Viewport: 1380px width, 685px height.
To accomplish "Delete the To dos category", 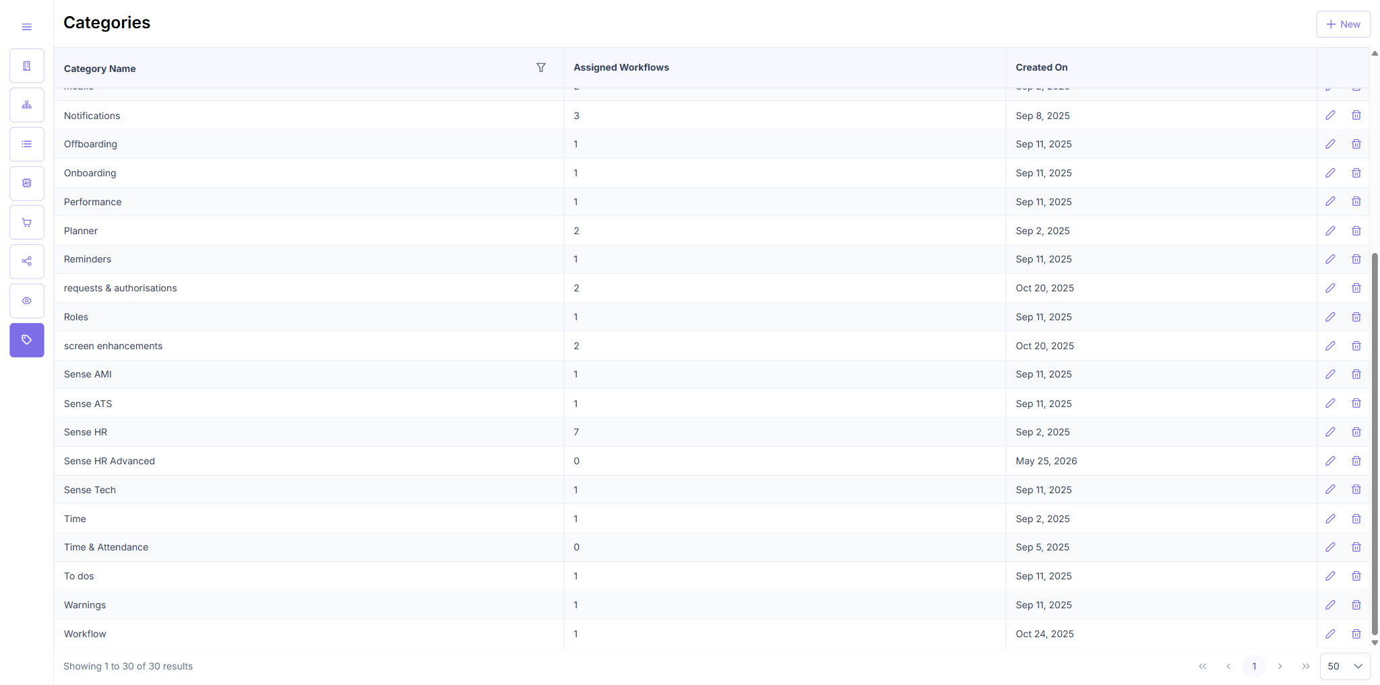I will click(x=1356, y=576).
